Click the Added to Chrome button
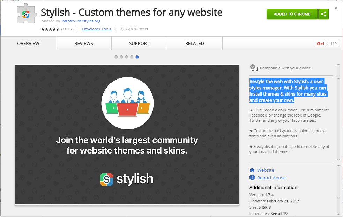Viewport: 343px width, 217px height. click(x=292, y=14)
